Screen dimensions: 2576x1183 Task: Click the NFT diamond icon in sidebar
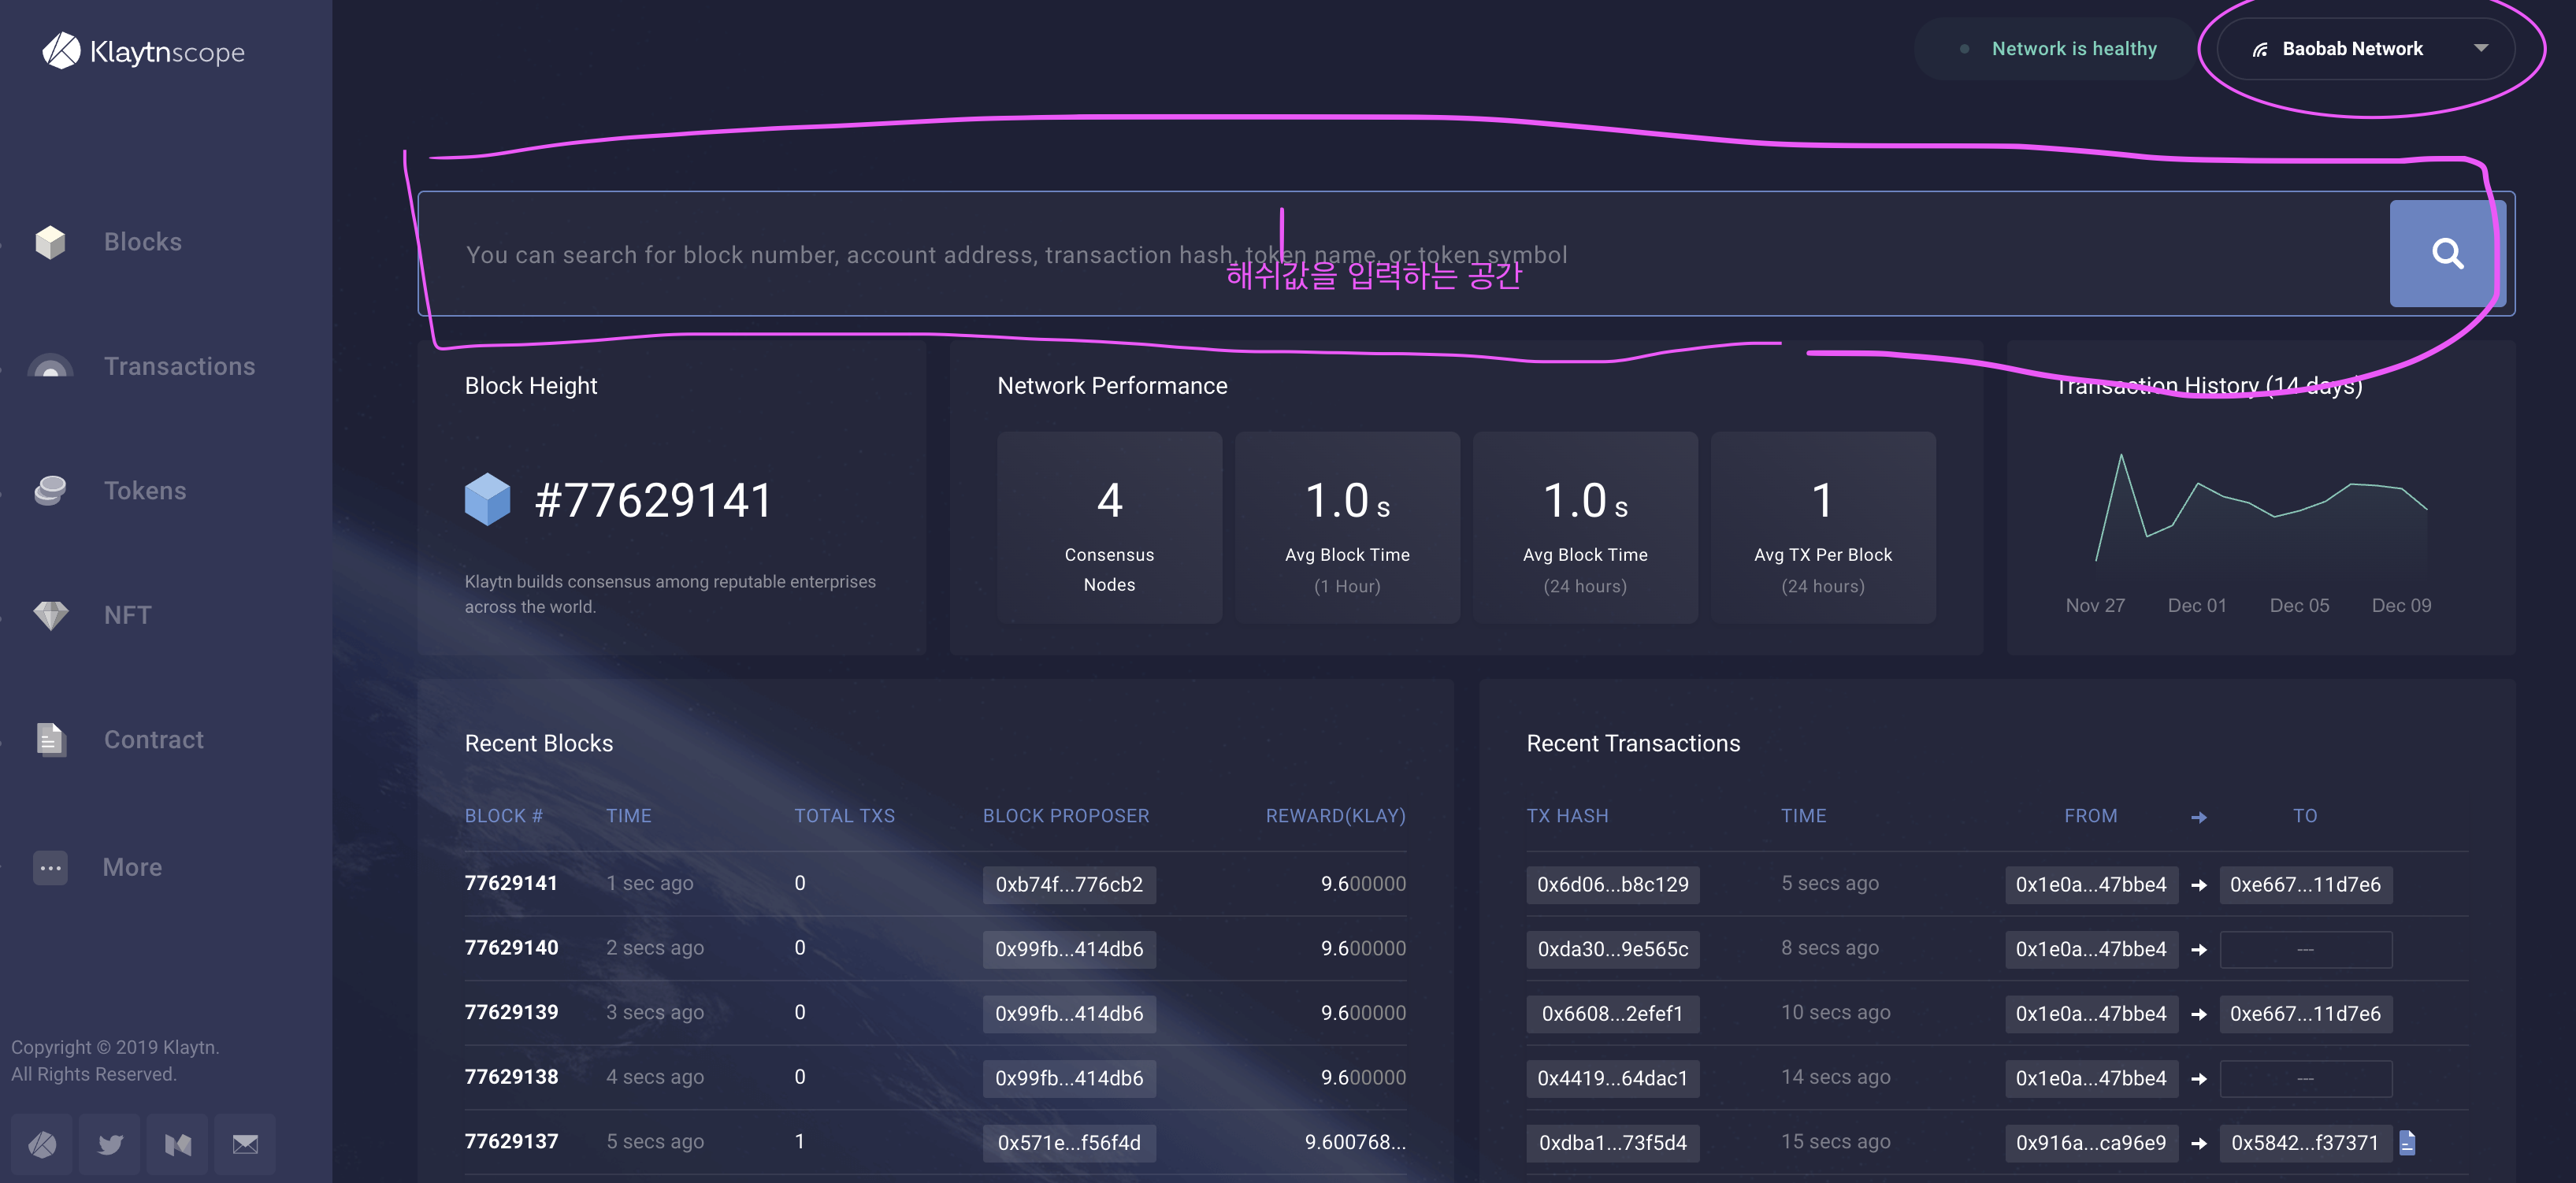[50, 615]
